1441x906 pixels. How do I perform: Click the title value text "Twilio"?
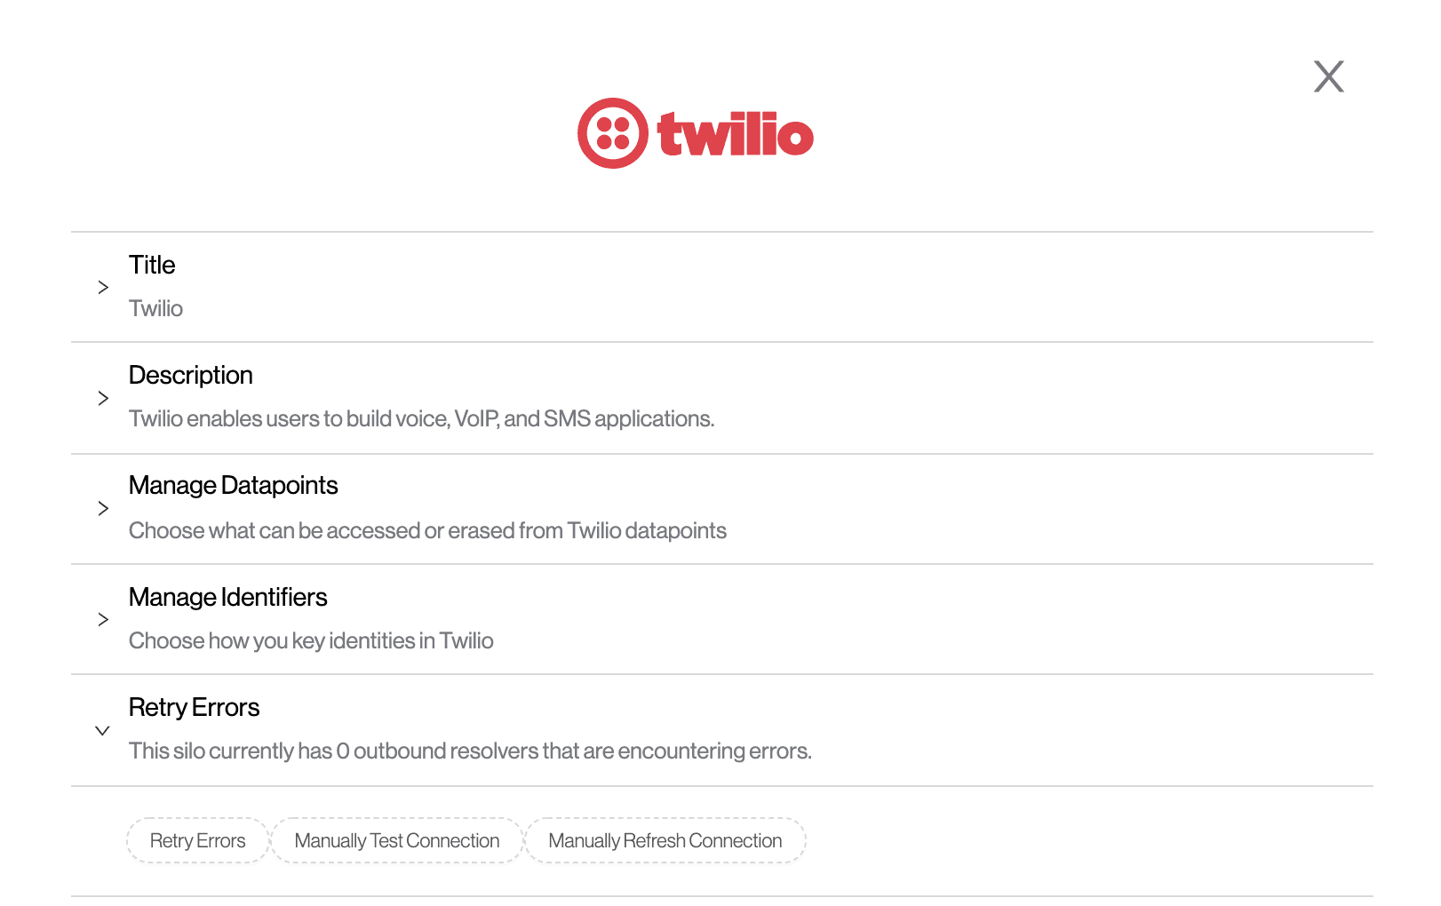coord(155,308)
